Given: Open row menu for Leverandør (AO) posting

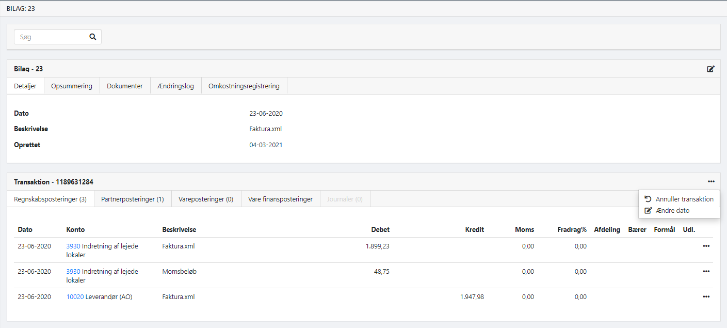Looking at the screenshot, I should tap(706, 296).
